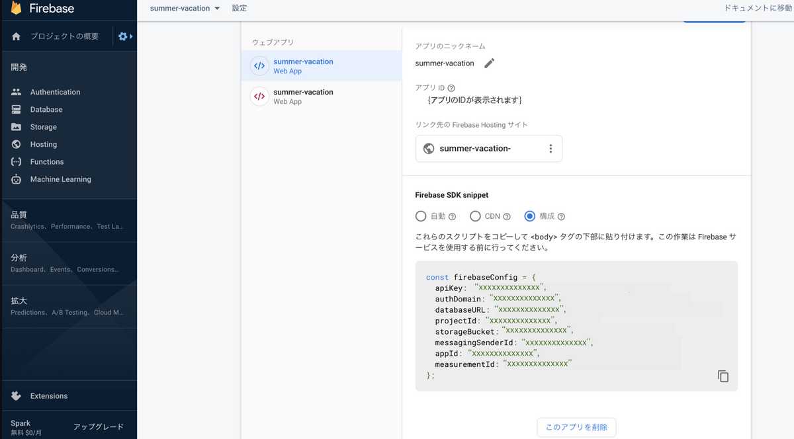Click the app ID placeholder text
Image resolution: width=794 pixels, height=439 pixels.
pyautogui.click(x=475, y=100)
